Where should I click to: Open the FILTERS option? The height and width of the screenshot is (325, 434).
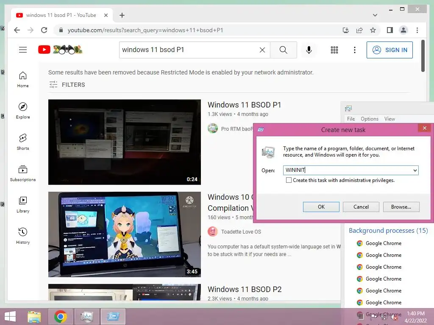pos(67,85)
